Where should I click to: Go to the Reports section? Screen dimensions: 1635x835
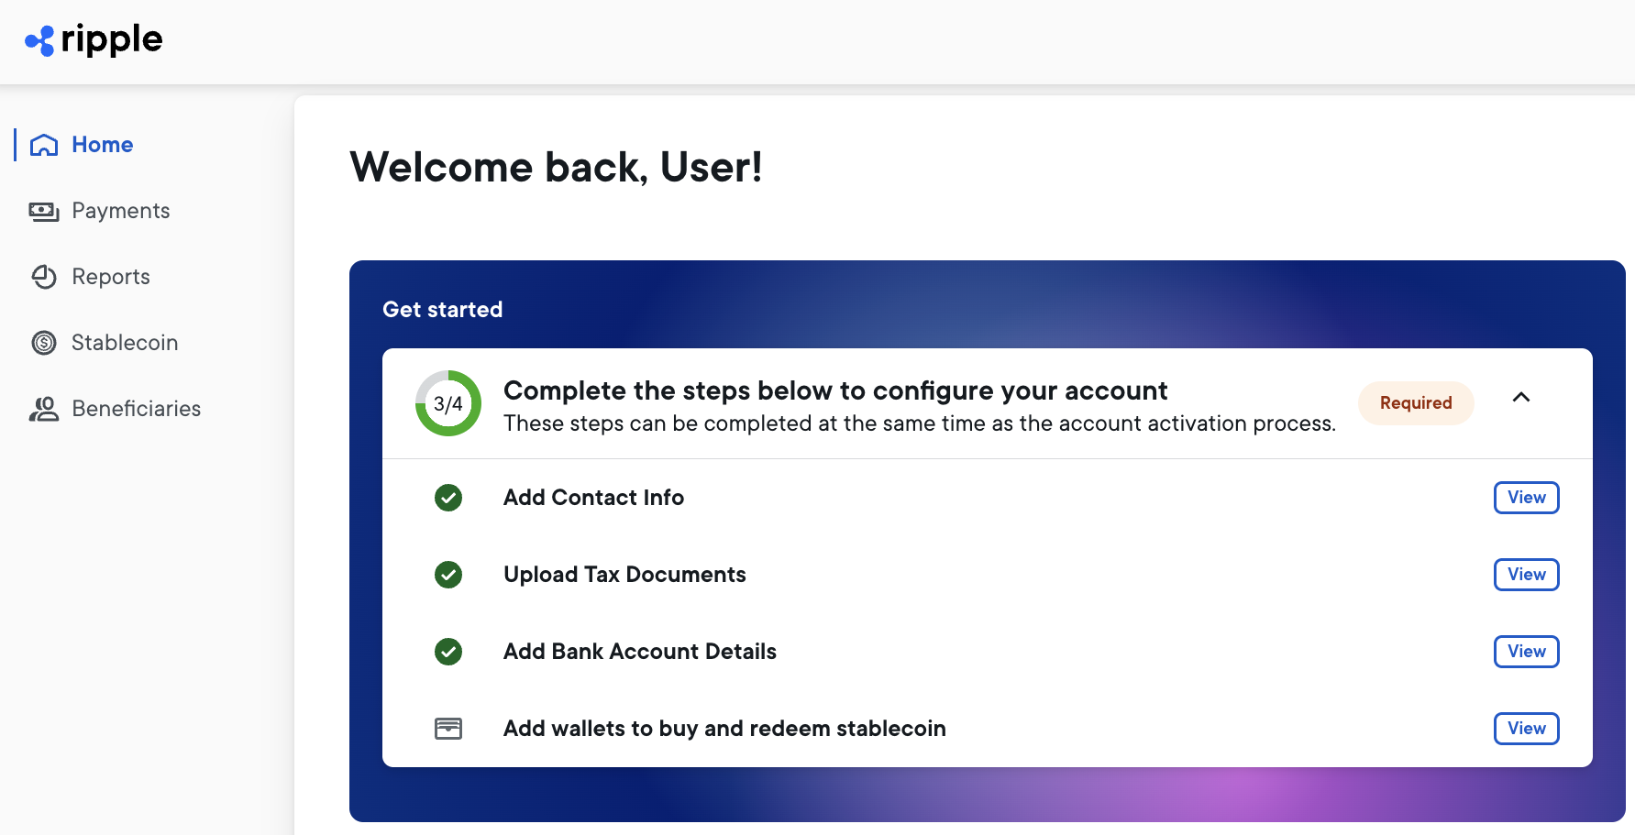pyautogui.click(x=111, y=277)
